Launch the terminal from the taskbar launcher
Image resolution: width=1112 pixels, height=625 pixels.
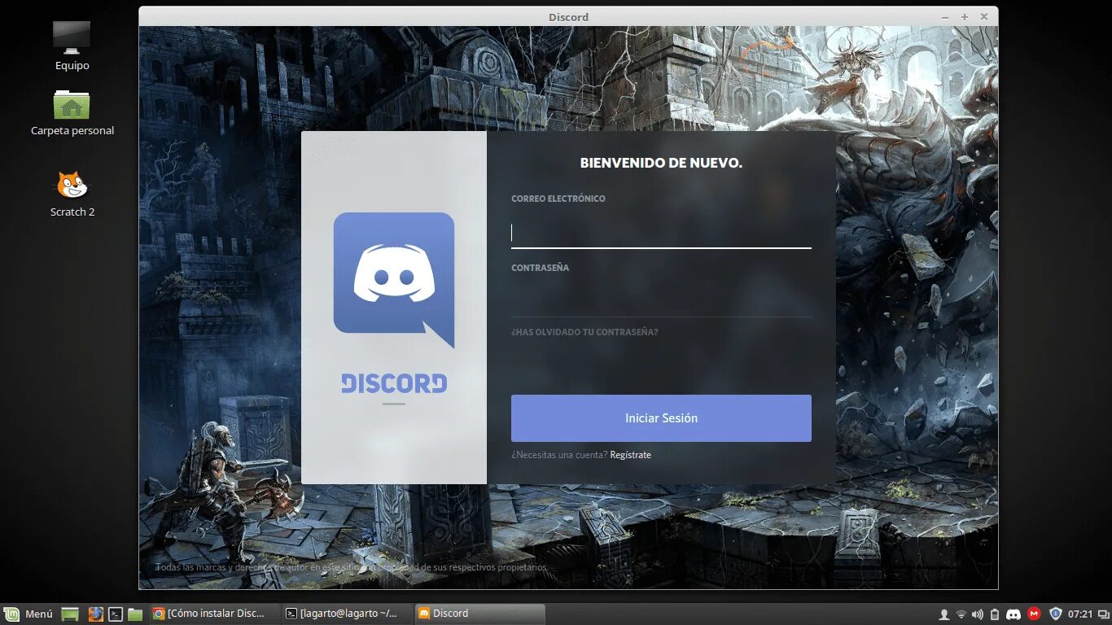(x=116, y=614)
